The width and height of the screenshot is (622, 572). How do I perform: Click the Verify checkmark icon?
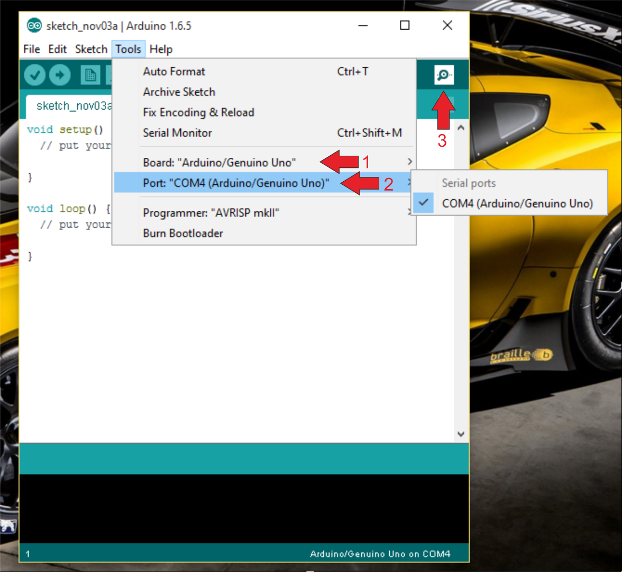34,75
